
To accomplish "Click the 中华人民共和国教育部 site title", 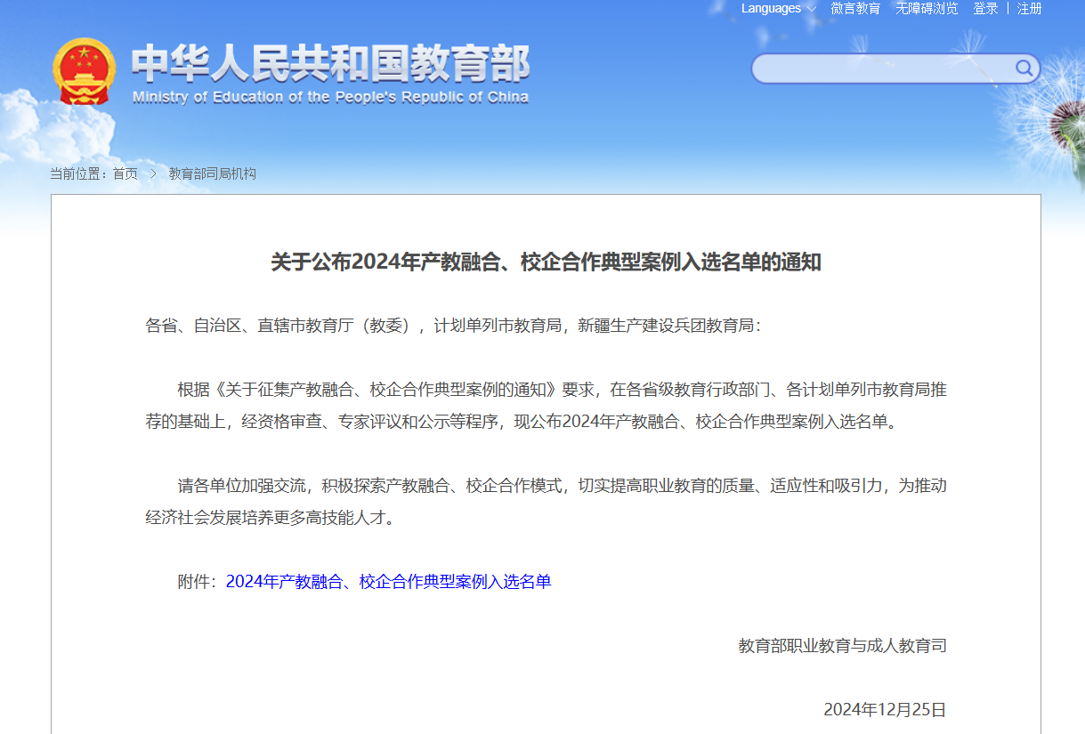I will [330, 63].
